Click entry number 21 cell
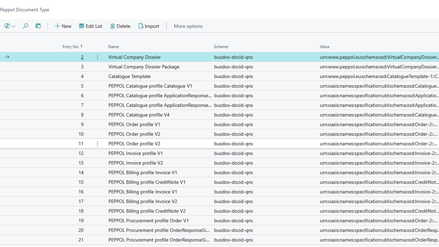 (81, 240)
